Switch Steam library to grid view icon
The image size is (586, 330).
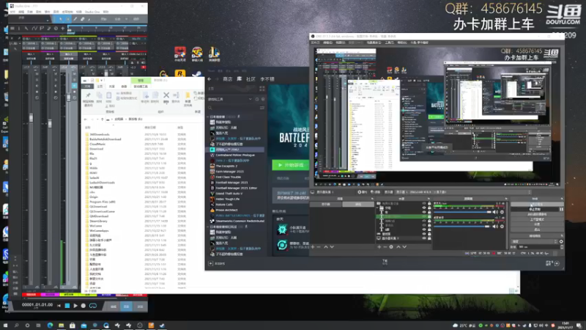click(262, 89)
